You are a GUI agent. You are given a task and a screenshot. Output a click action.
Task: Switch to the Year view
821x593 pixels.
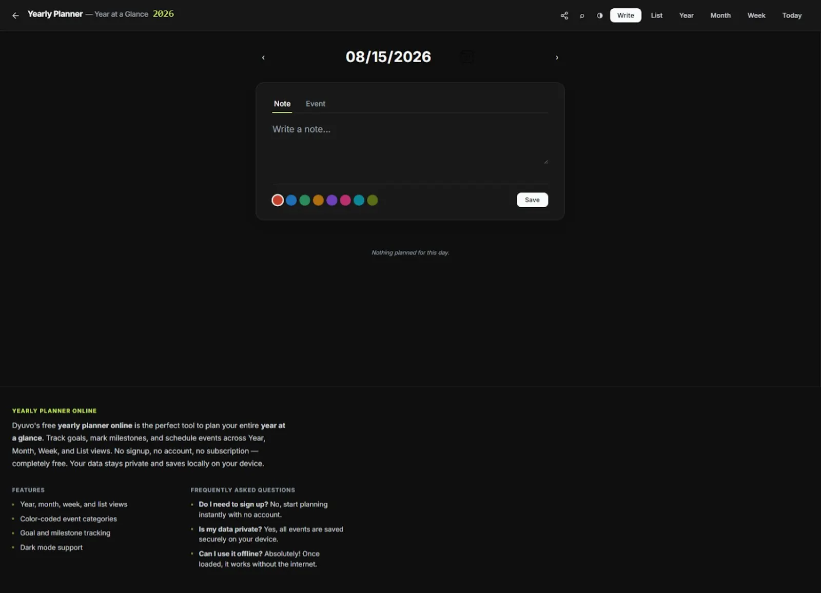coord(686,15)
